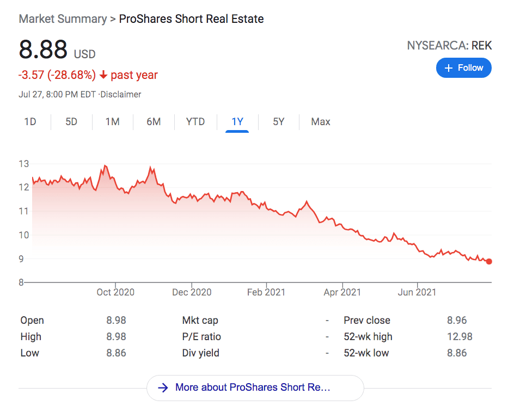Select the YTD chart range
Image resolution: width=514 pixels, height=406 pixels.
pyautogui.click(x=195, y=121)
